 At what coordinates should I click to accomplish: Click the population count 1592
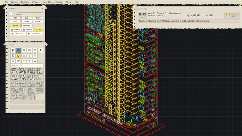pos(211,15)
